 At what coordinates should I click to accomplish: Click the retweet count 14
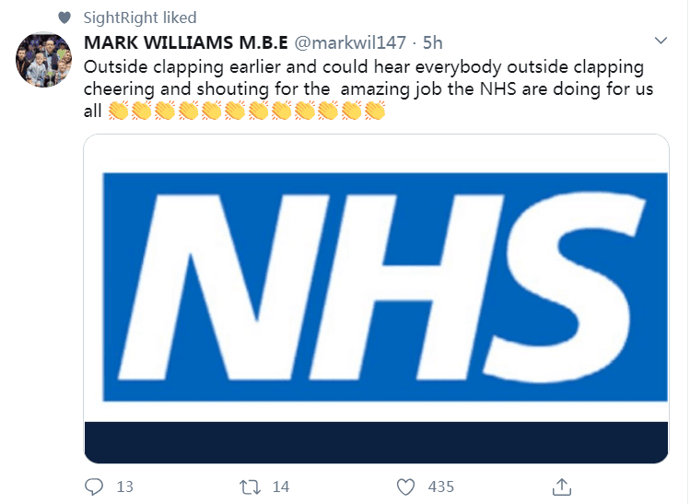282,486
